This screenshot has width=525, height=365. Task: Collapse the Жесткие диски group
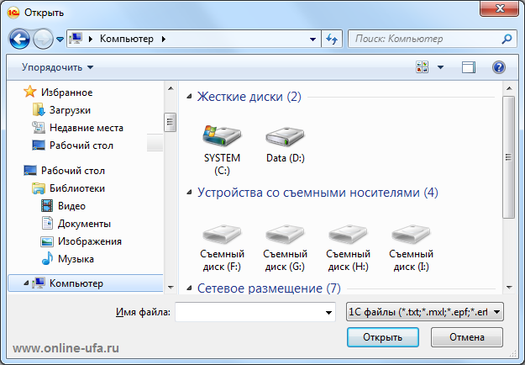[190, 97]
